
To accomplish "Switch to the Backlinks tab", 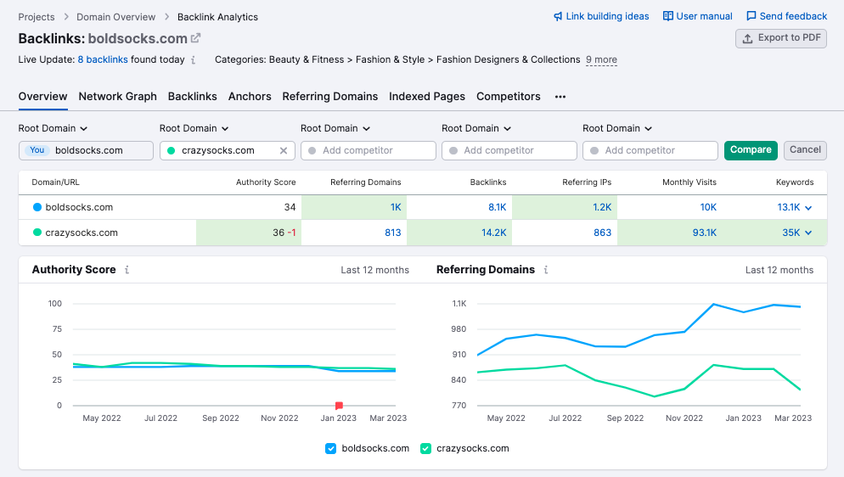I will (192, 96).
